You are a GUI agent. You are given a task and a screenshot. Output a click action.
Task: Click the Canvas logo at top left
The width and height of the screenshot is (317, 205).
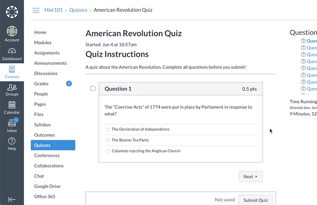pyautogui.click(x=12, y=12)
